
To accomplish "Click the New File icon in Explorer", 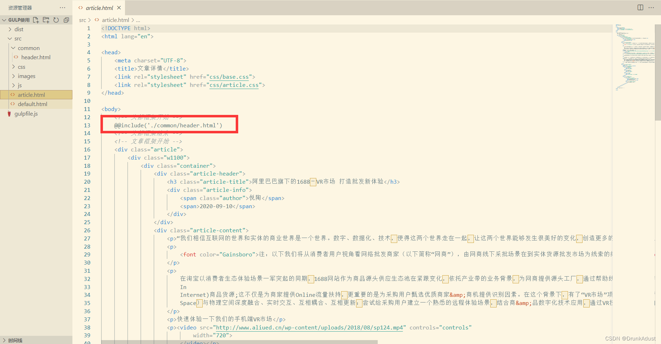I will (35, 20).
